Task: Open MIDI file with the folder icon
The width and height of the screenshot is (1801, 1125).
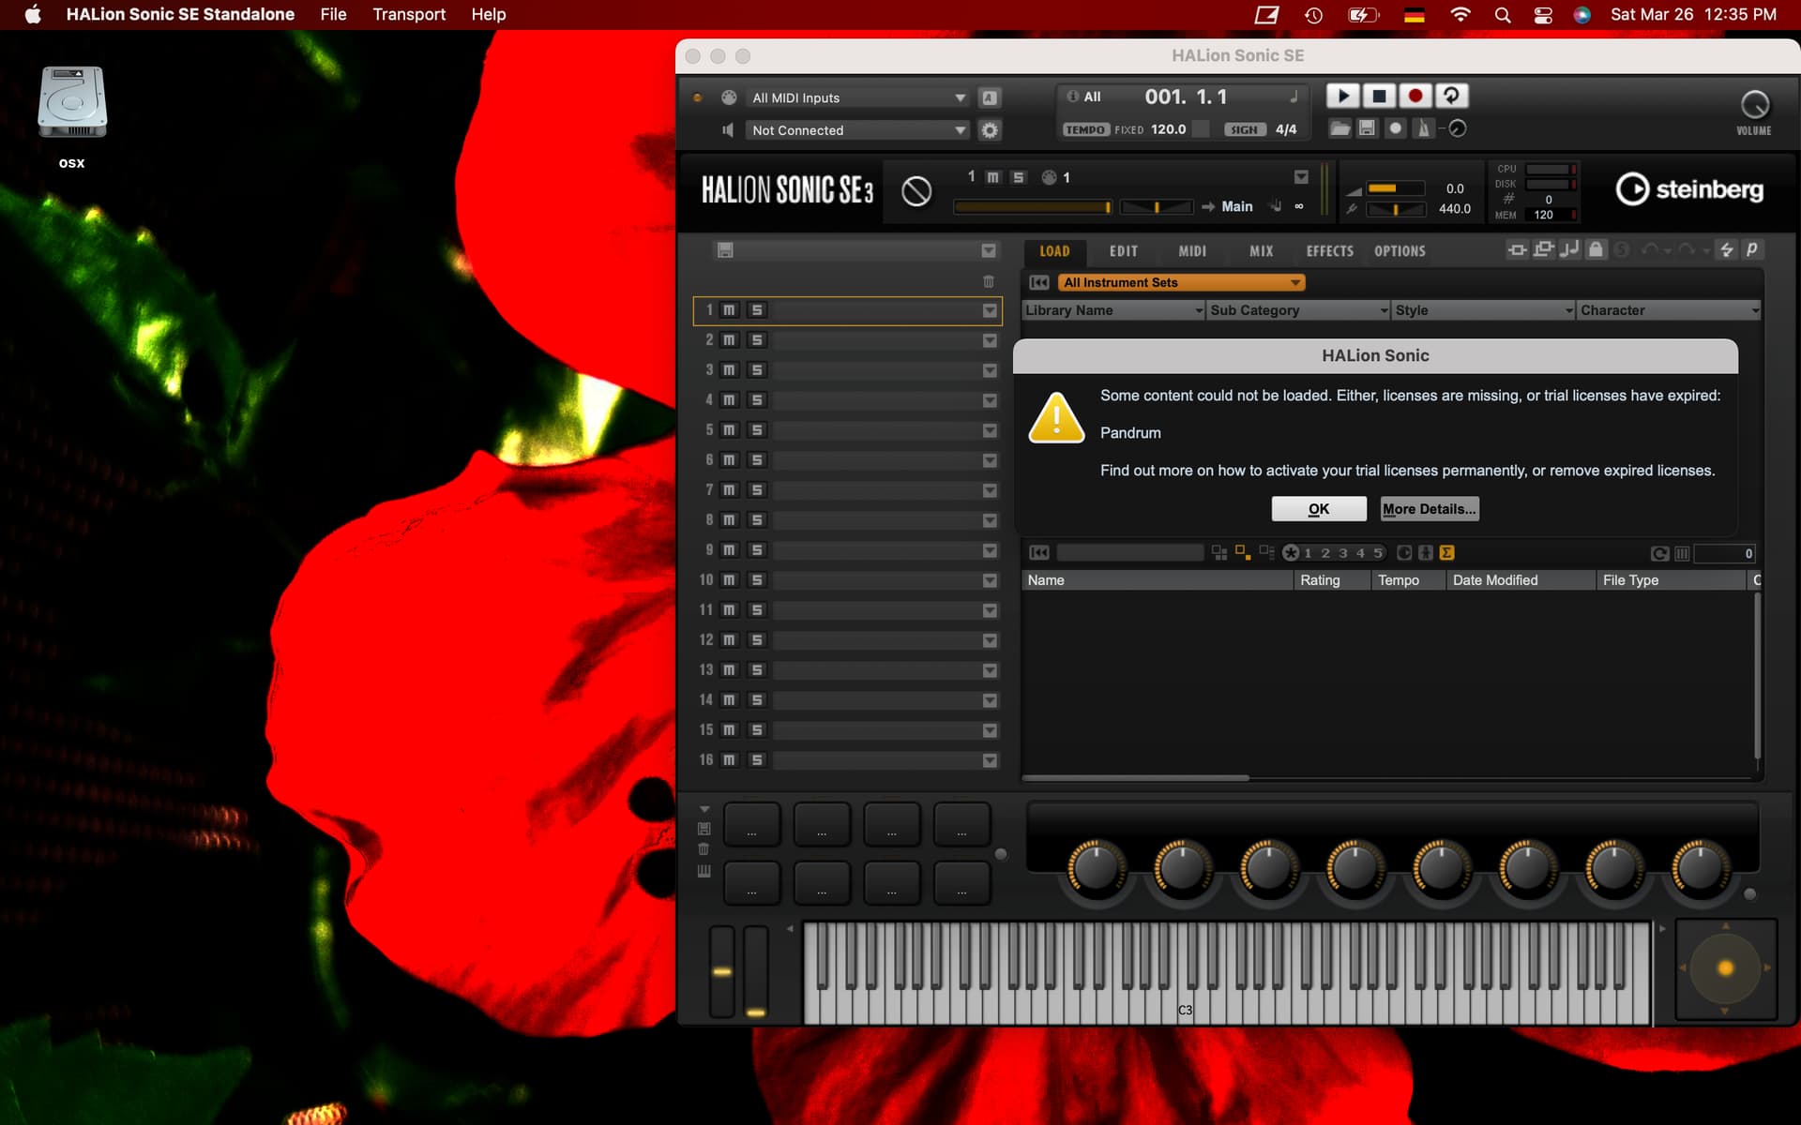Action: [x=1340, y=128]
